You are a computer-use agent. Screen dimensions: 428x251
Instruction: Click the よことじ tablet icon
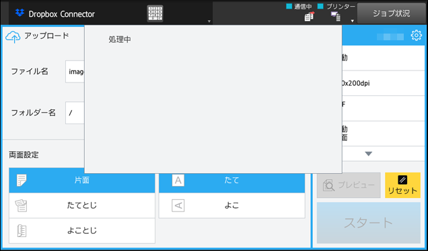click(22, 231)
